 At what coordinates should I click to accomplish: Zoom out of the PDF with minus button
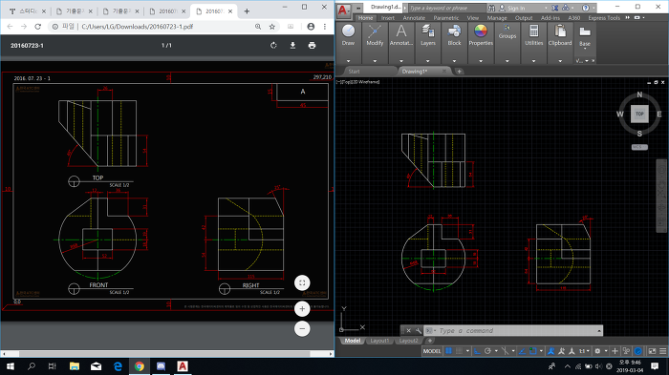click(x=302, y=328)
